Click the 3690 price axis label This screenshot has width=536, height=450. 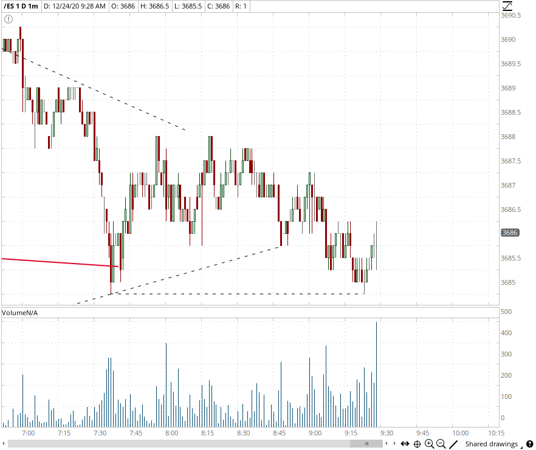coord(508,39)
